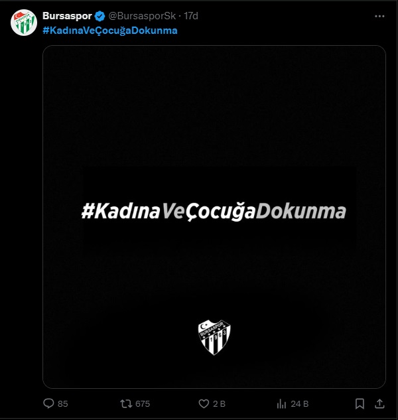Open the @BursasporSk handle link
Viewport: 398px width, 420px height.
coord(142,16)
